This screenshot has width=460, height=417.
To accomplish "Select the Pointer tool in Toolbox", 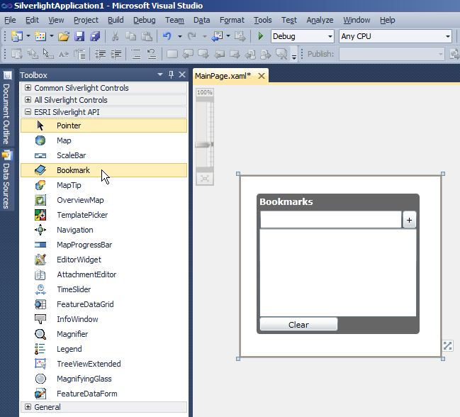I will coord(104,126).
